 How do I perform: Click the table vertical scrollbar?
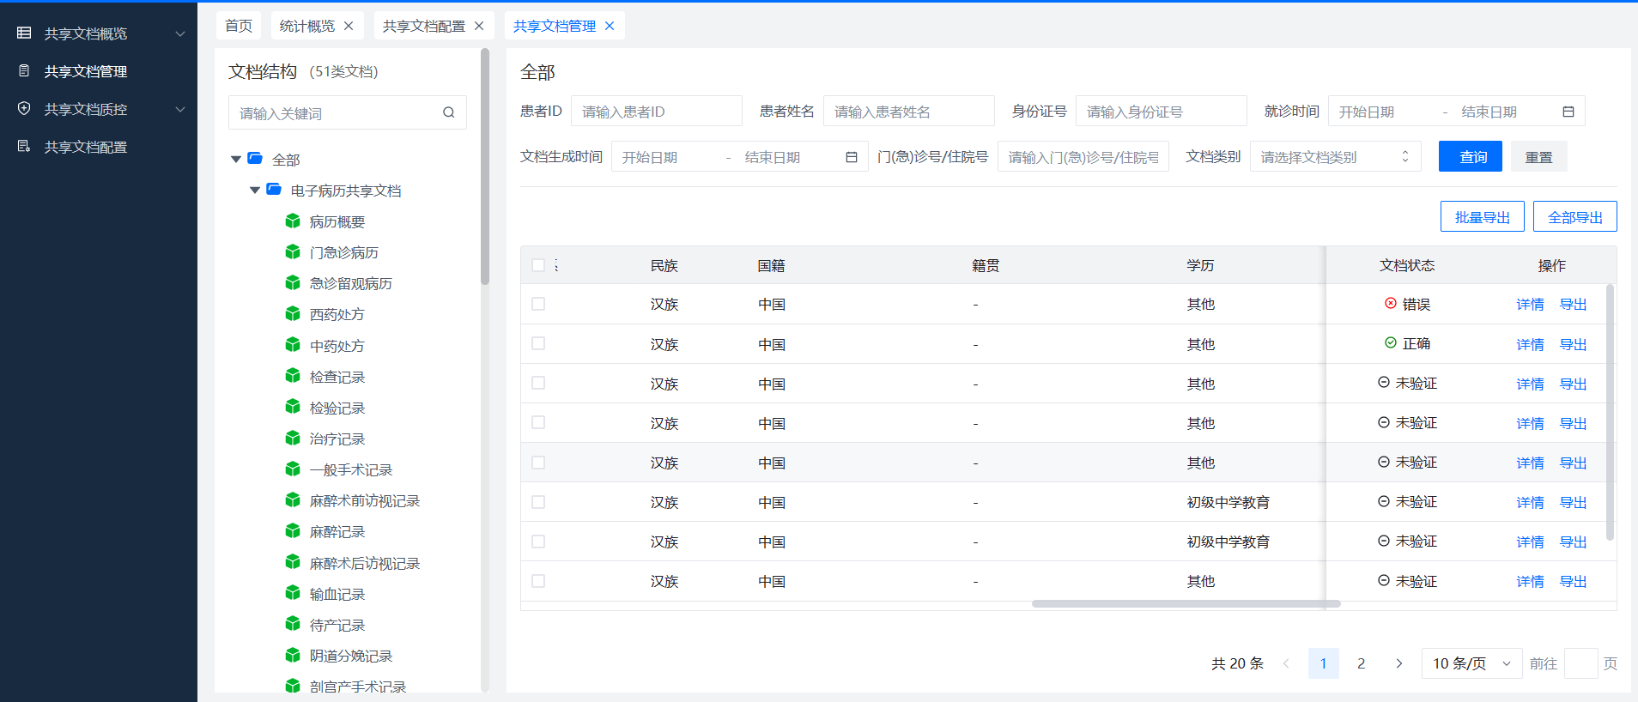click(1610, 412)
